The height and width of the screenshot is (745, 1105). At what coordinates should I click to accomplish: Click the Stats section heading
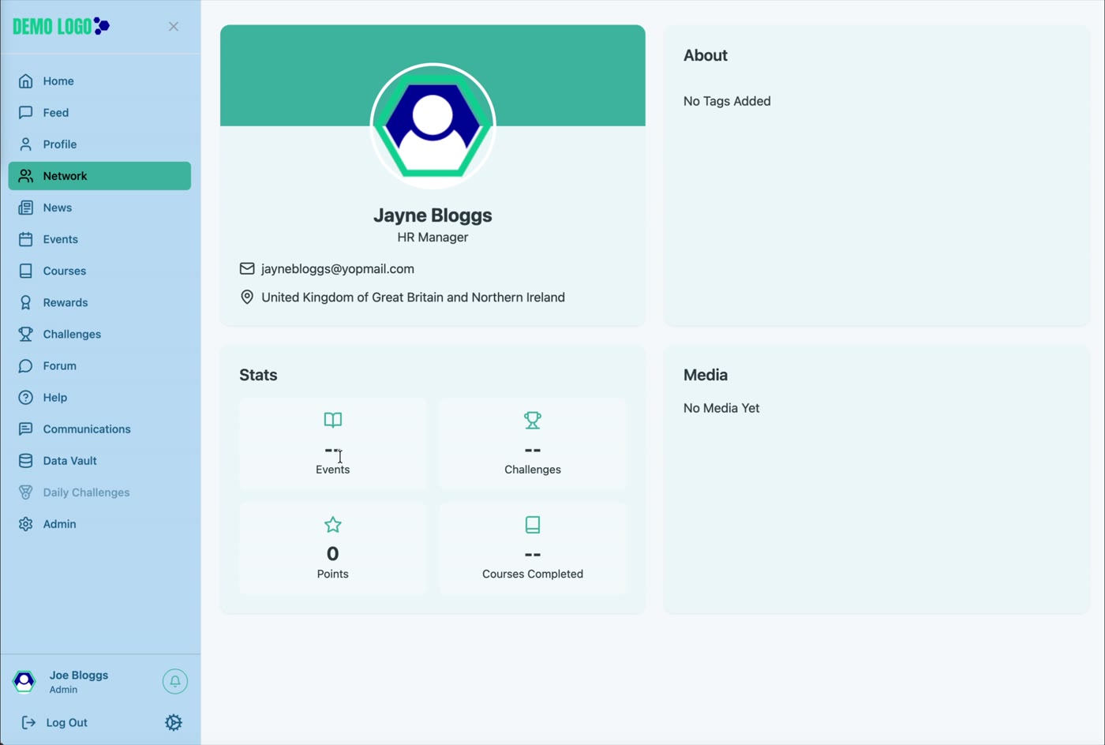click(258, 375)
